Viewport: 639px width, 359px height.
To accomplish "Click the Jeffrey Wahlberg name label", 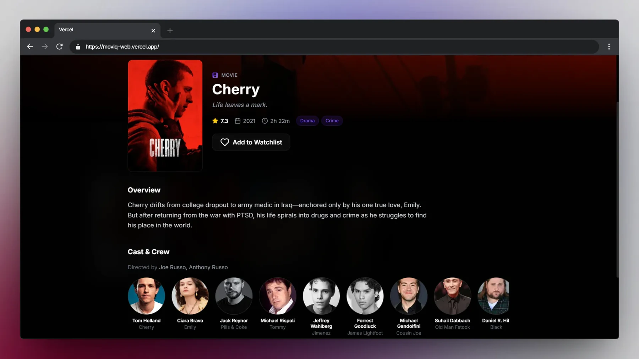I will point(321,324).
